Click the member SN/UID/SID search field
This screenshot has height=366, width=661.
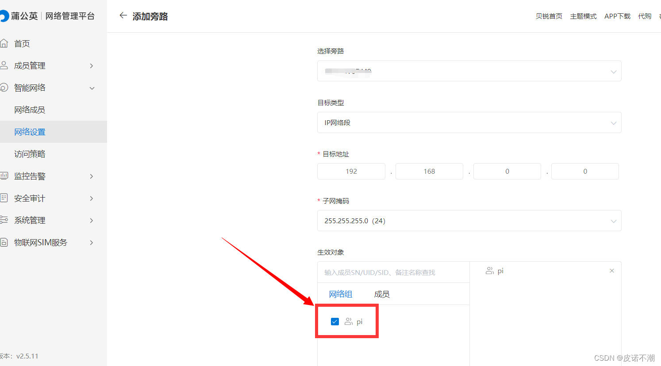(x=393, y=272)
